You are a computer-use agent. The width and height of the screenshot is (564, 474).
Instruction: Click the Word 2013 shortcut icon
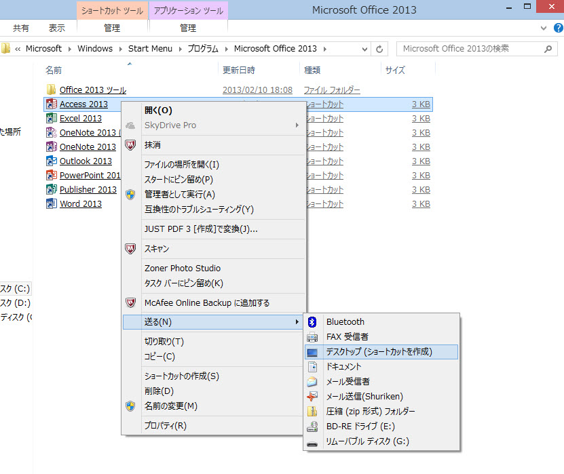tap(52, 203)
